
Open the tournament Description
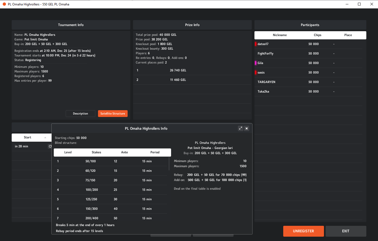click(80, 113)
